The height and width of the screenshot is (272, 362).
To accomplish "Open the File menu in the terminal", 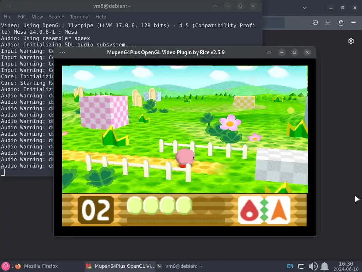I will point(7,17).
